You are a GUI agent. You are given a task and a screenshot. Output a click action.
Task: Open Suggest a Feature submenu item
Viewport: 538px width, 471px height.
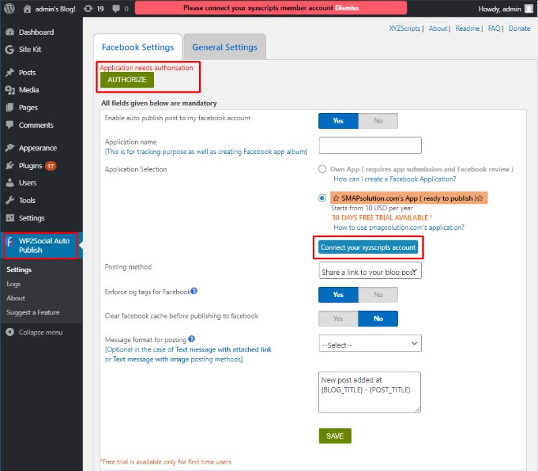33,312
